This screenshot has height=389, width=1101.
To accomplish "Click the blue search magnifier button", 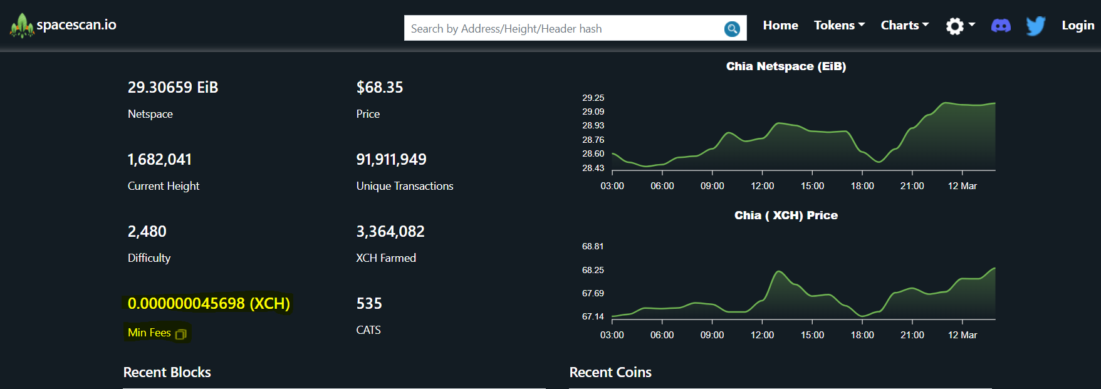I will click(732, 29).
